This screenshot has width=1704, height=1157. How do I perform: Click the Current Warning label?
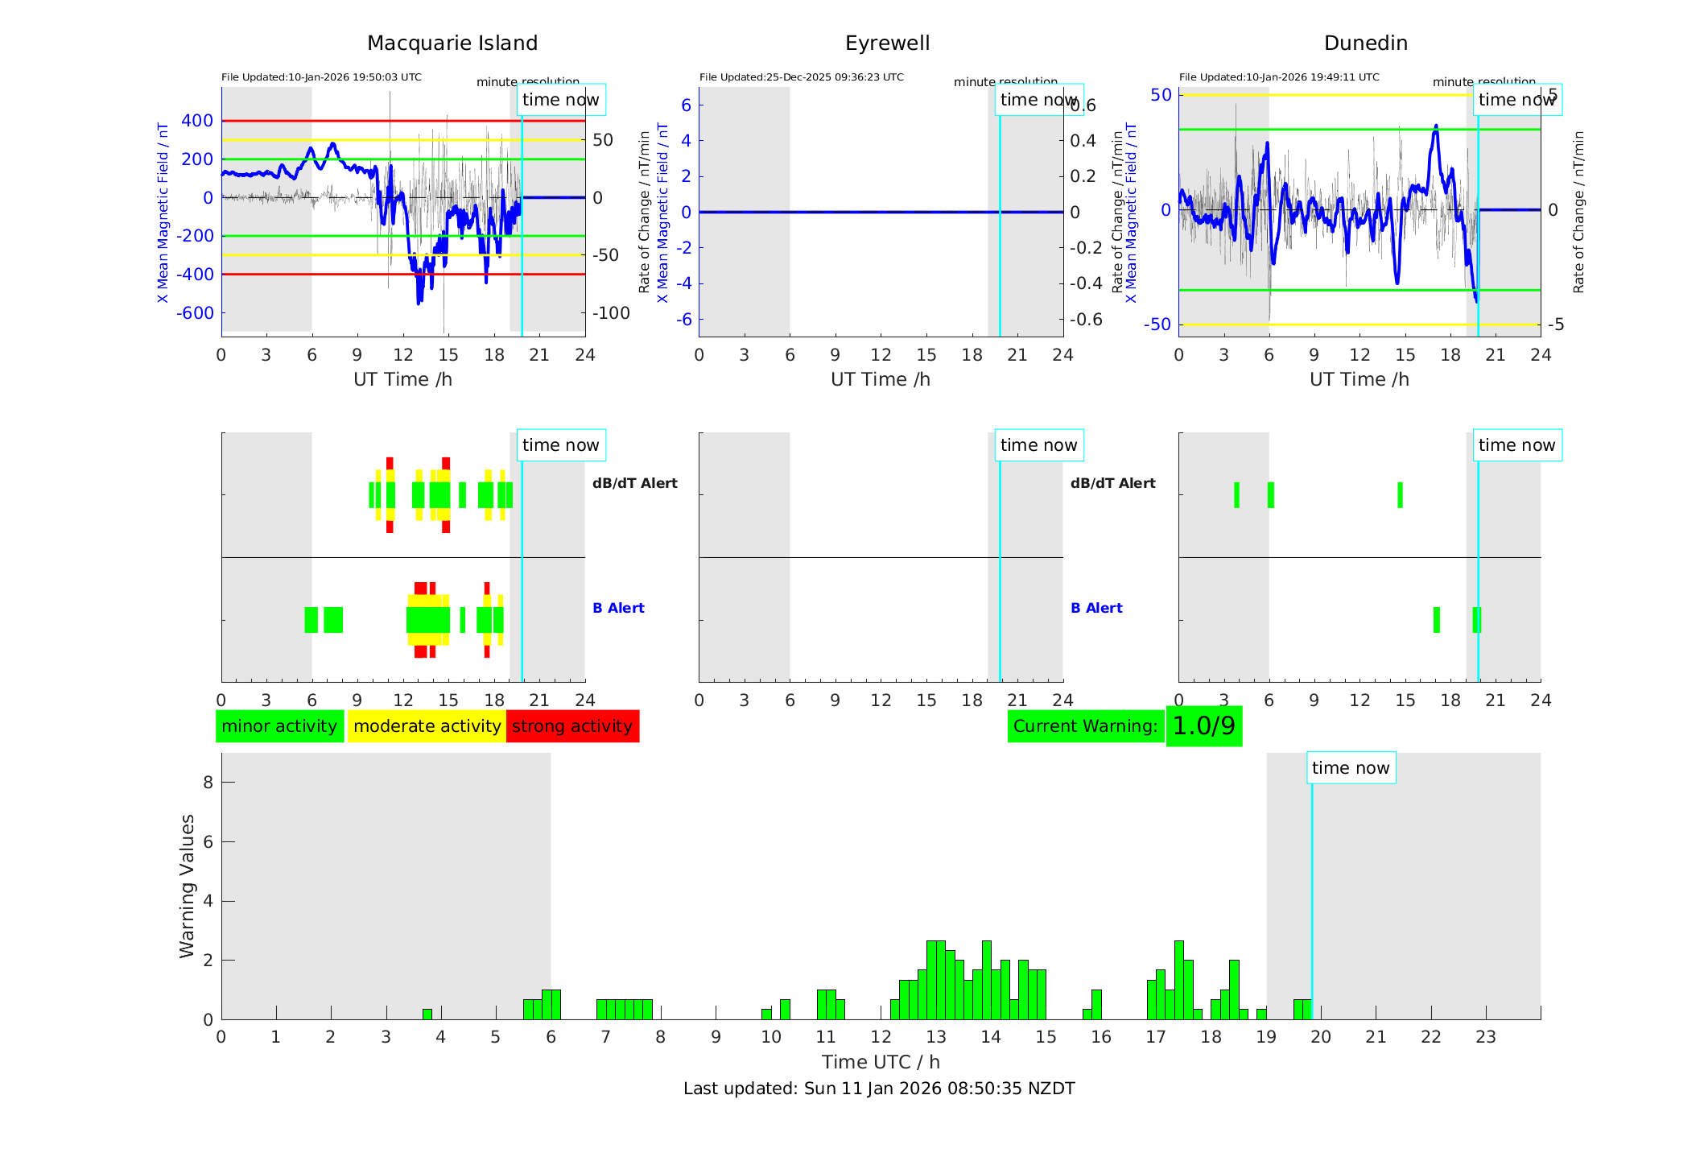pyautogui.click(x=1085, y=726)
